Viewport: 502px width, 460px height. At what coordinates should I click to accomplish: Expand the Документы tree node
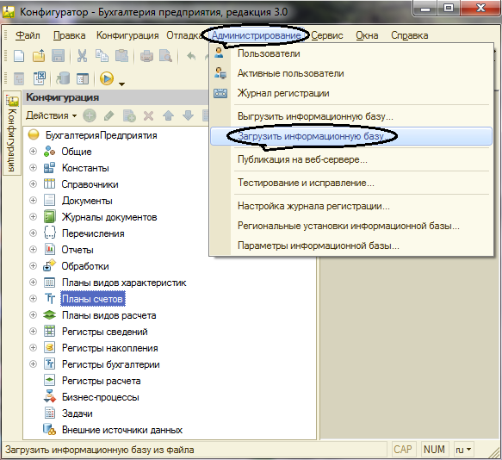point(33,201)
